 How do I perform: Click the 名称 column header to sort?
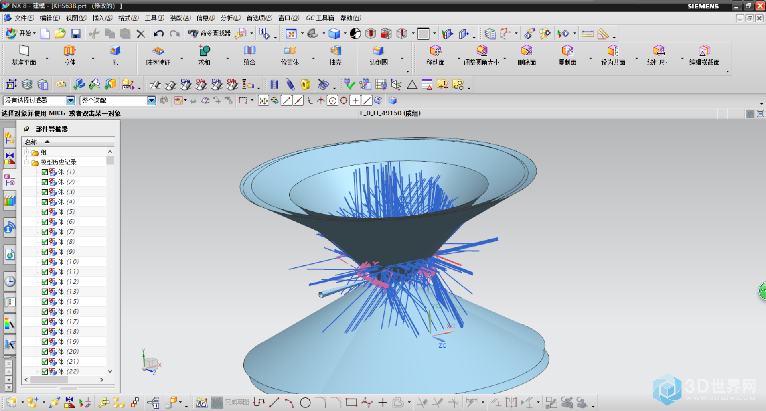pos(68,142)
